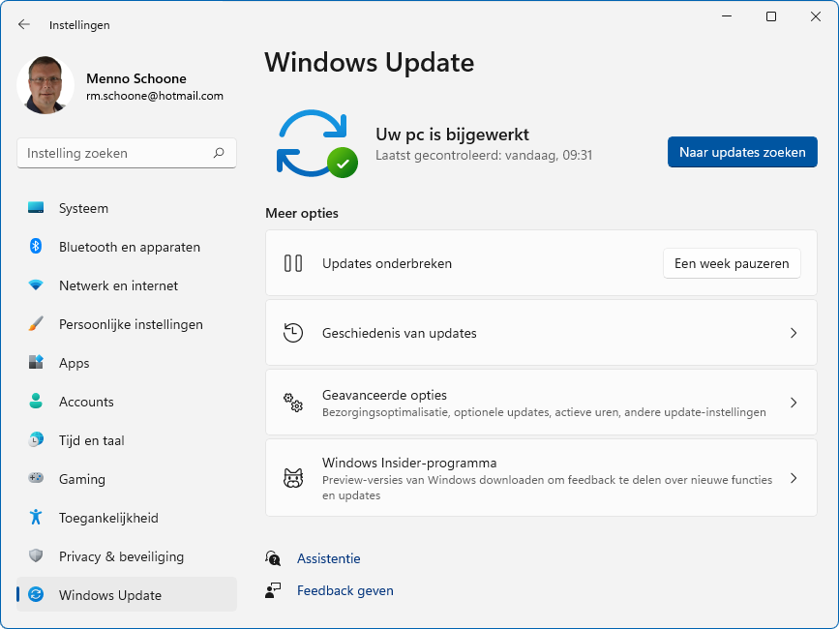Open Toegankelijkheid settings

(x=126, y=518)
